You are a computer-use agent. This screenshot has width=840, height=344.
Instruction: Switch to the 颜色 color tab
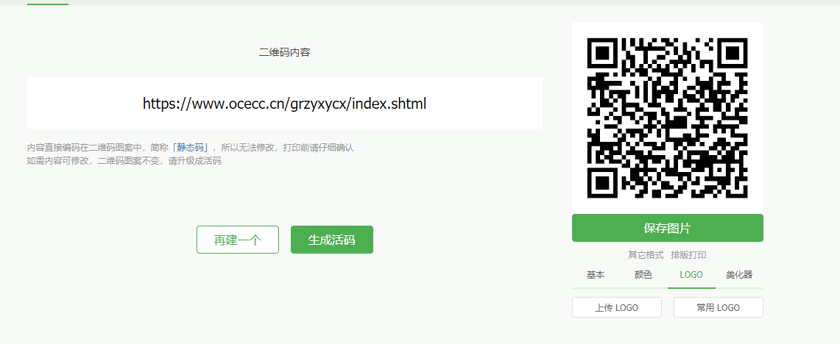tap(643, 274)
